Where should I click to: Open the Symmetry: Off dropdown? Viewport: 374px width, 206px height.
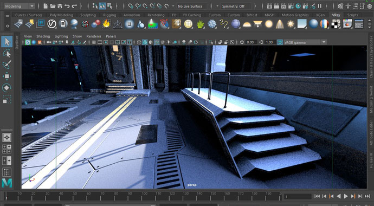236,7
